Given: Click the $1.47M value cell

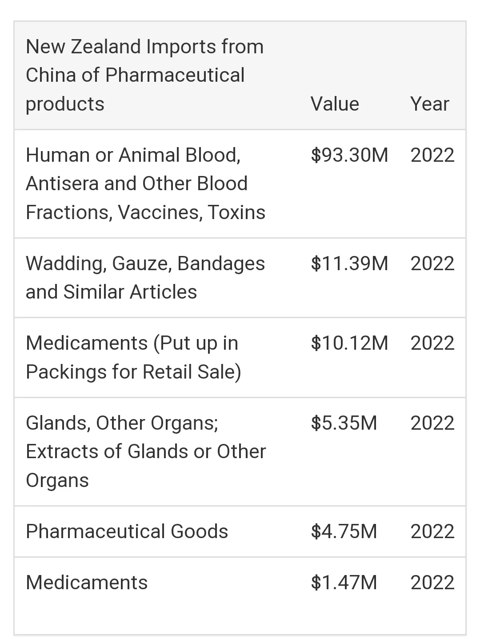Looking at the screenshot, I should coord(344,583).
